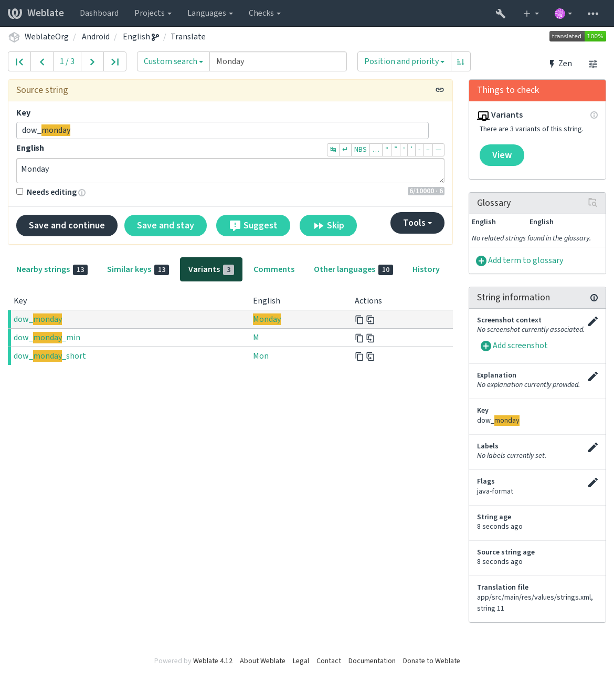Viewport: 614px width, 681px height.
Task: Switch to Zen mode
Action: [560, 64]
